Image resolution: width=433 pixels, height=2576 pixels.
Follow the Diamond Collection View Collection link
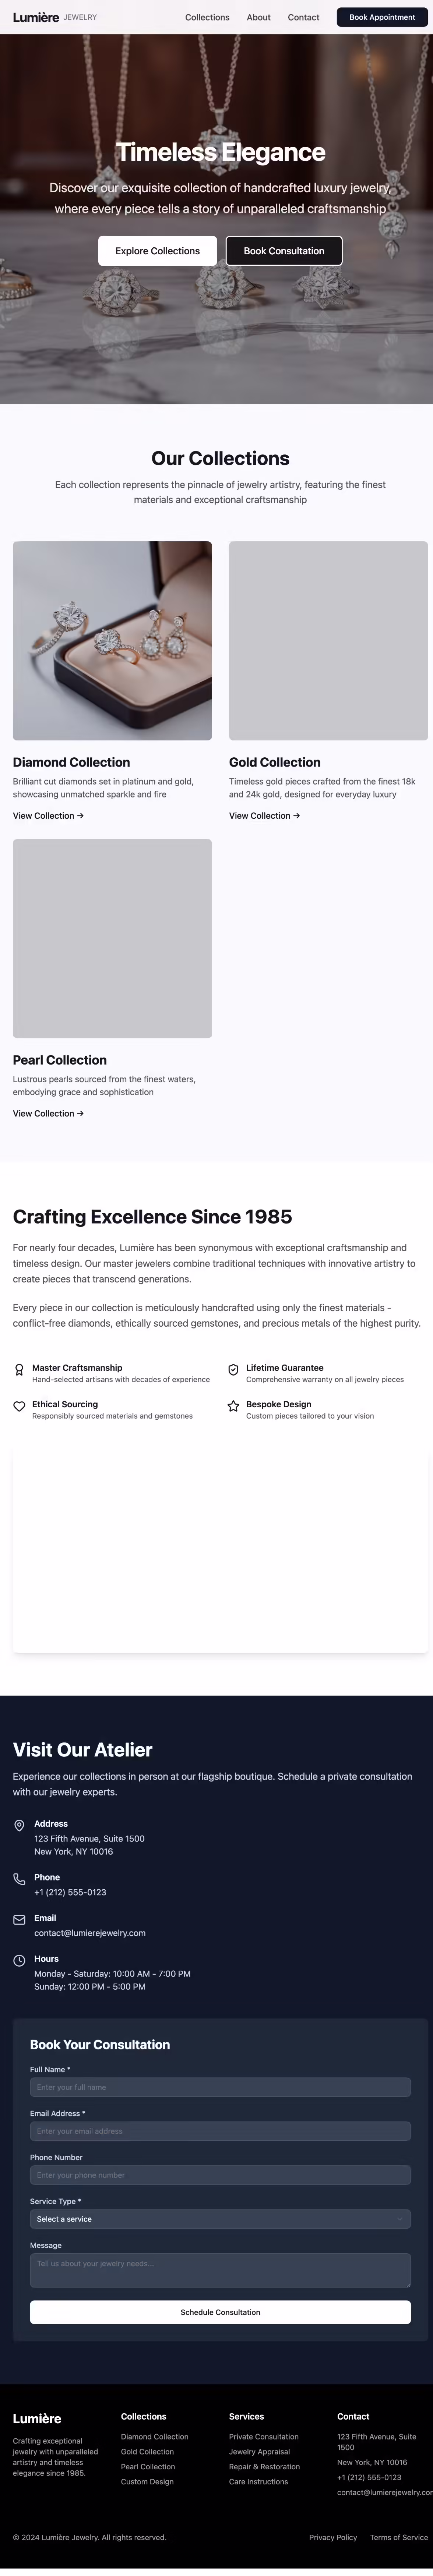click(x=48, y=816)
